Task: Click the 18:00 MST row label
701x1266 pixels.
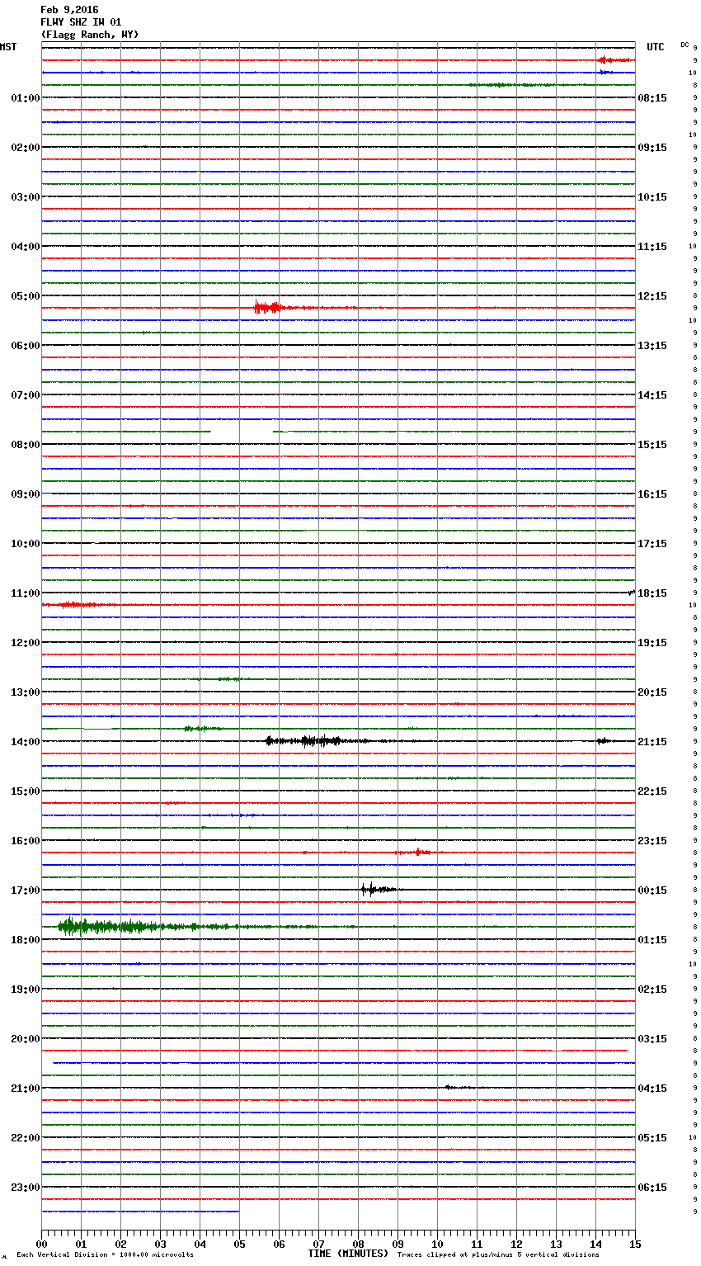Action: click(26, 940)
